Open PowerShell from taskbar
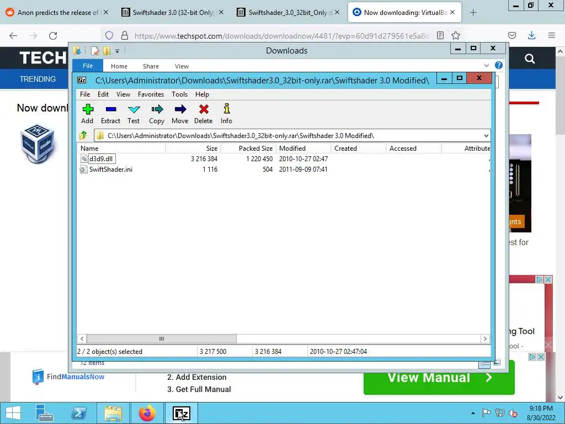Image resolution: width=565 pixels, height=424 pixels. pos(79,413)
